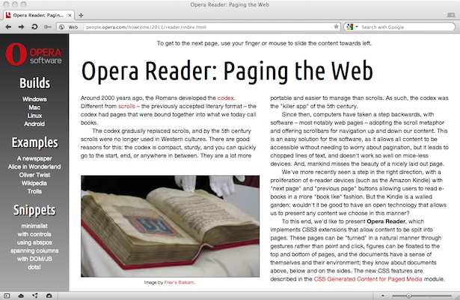Open the Linux build link
The height and width of the screenshot is (300, 460).
[x=34, y=116]
